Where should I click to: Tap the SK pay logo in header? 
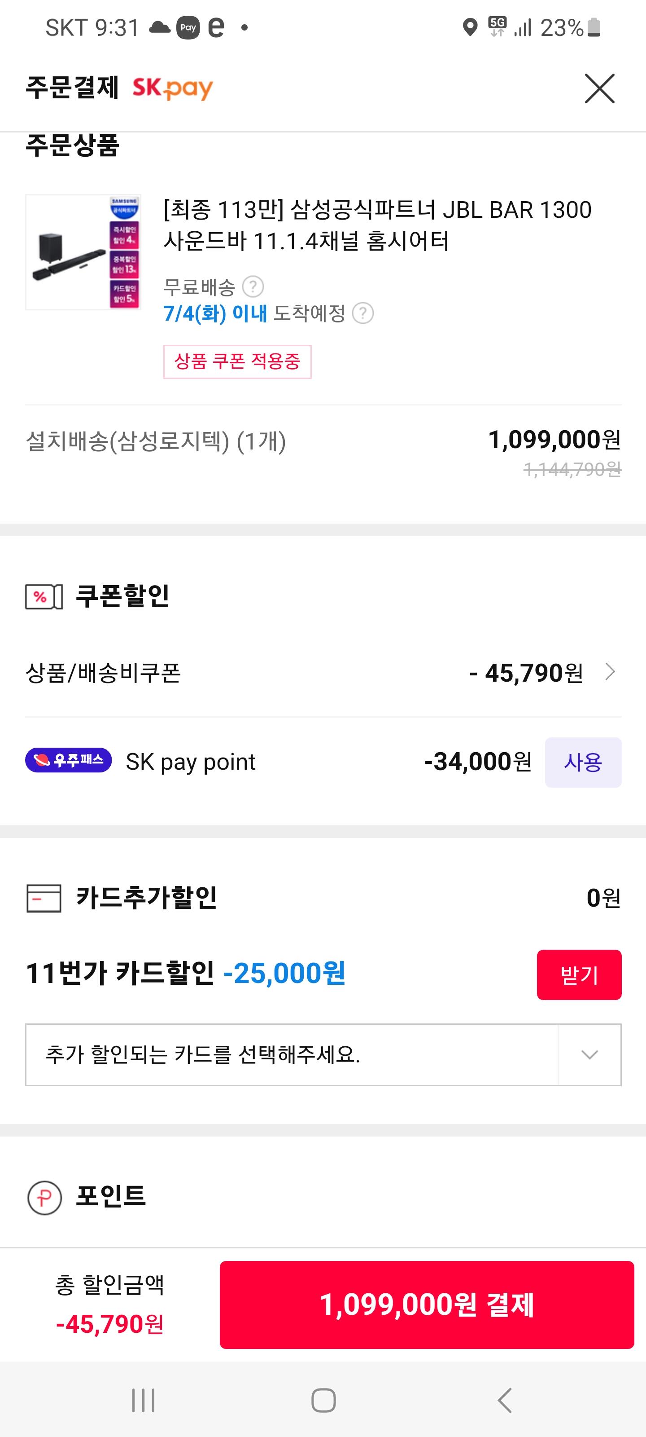click(173, 88)
